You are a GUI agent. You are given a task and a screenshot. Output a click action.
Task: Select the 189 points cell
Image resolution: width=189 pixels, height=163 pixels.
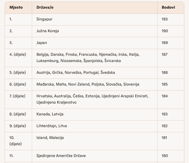(x=165, y=43)
